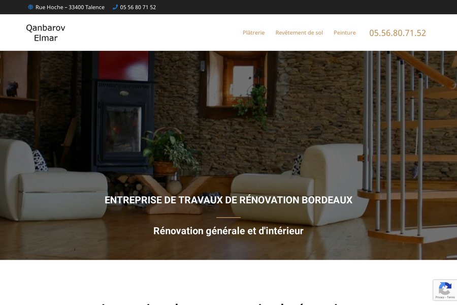The image size is (457, 305).
Task: Click the fireplace in the banner photo
Action: [x=122, y=126]
